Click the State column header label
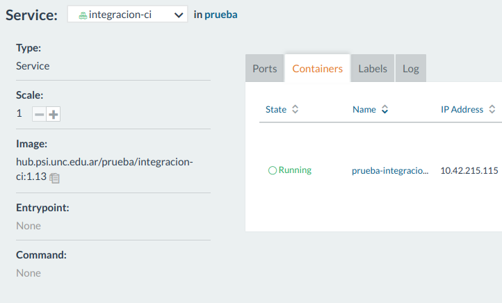 pos(276,109)
